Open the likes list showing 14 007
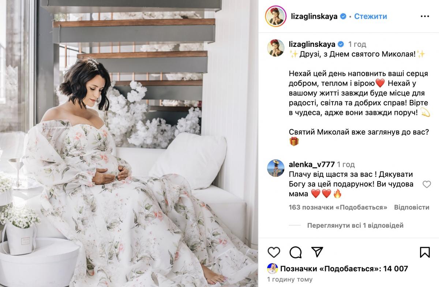439x287 pixels. (x=344, y=269)
